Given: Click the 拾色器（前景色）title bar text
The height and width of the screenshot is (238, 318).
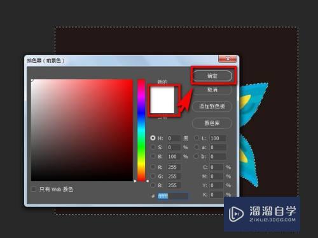Looking at the screenshot, I should (x=45, y=60).
